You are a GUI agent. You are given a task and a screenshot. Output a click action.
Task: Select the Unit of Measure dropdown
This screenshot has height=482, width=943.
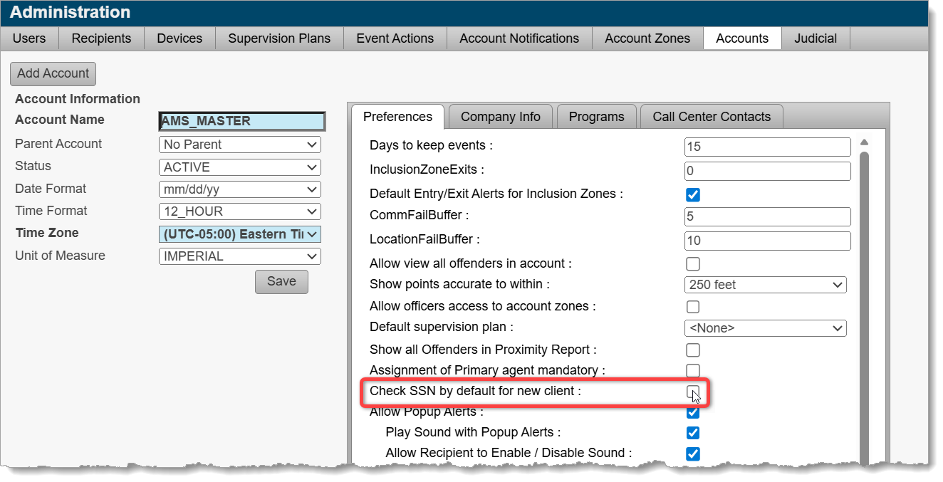[x=240, y=256]
